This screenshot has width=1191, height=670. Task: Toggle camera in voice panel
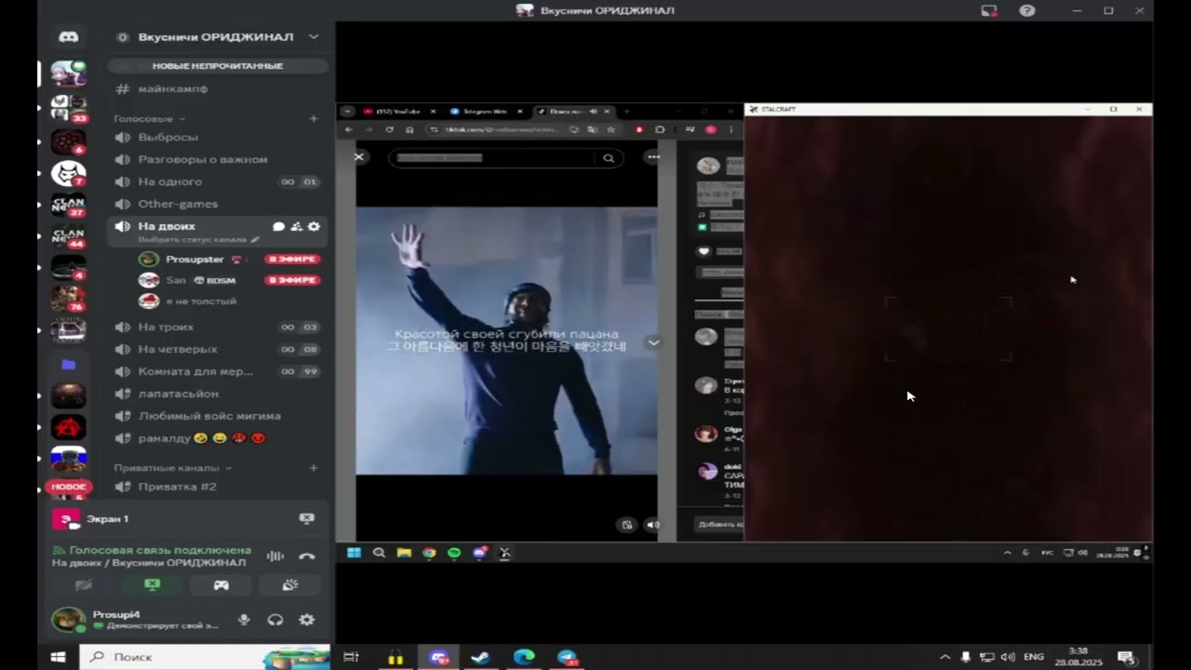click(x=84, y=585)
